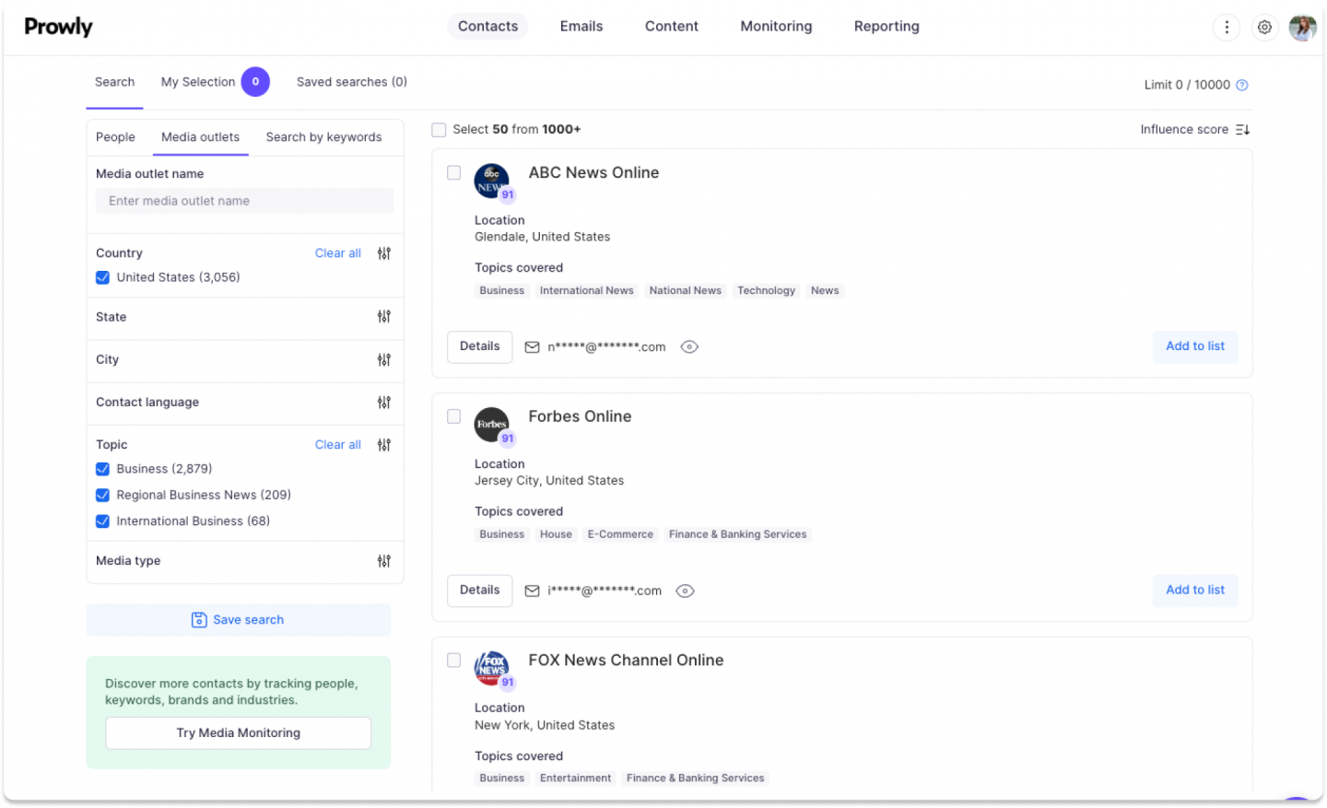Open the settings gear icon

(1264, 28)
